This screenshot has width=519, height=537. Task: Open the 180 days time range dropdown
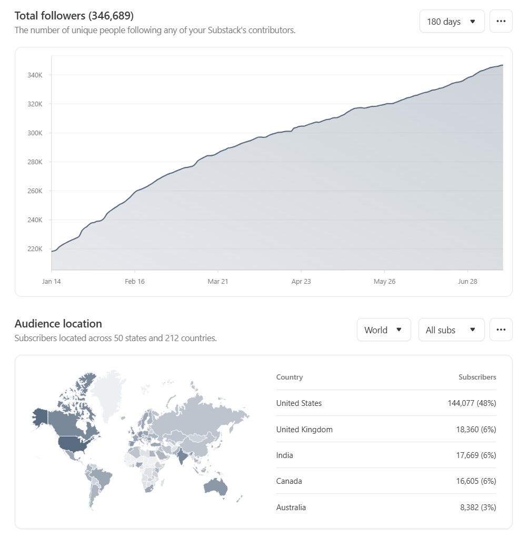coord(452,21)
